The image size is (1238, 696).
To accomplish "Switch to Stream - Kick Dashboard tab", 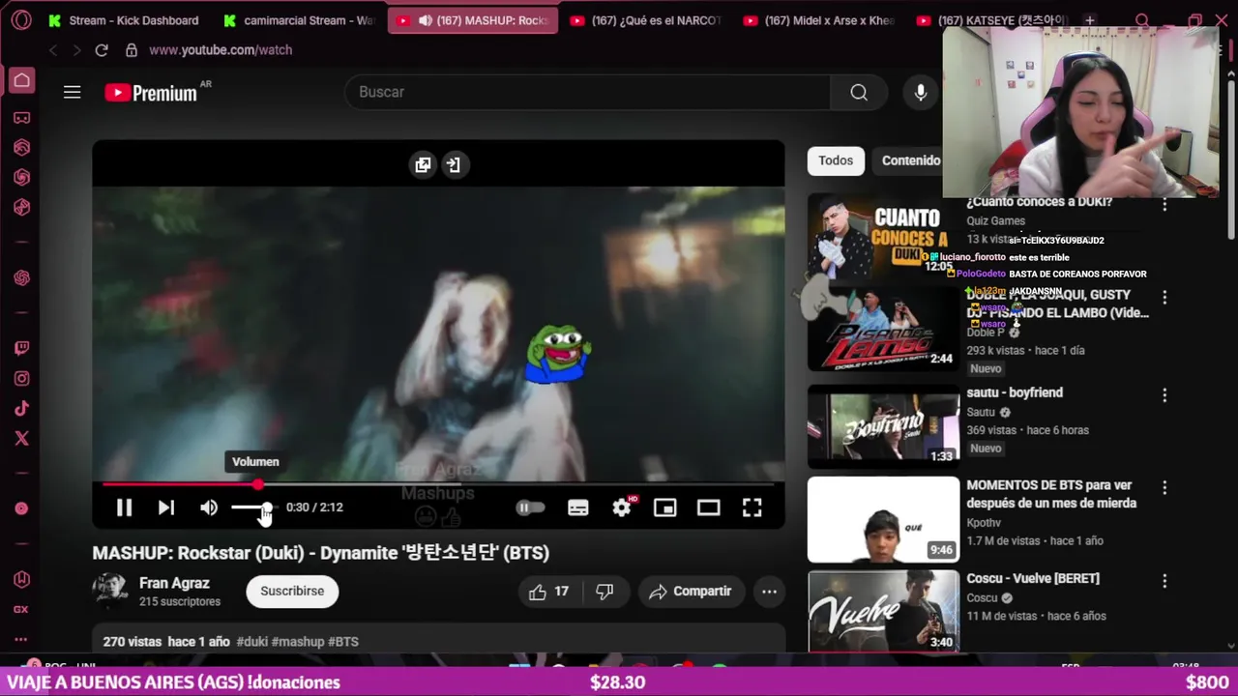I will pos(124,20).
